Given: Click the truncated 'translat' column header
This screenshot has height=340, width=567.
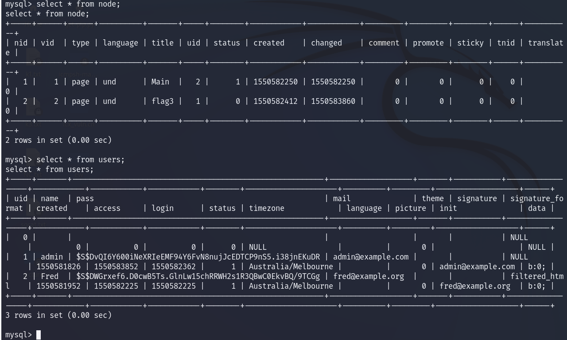Looking at the screenshot, I should (546, 43).
